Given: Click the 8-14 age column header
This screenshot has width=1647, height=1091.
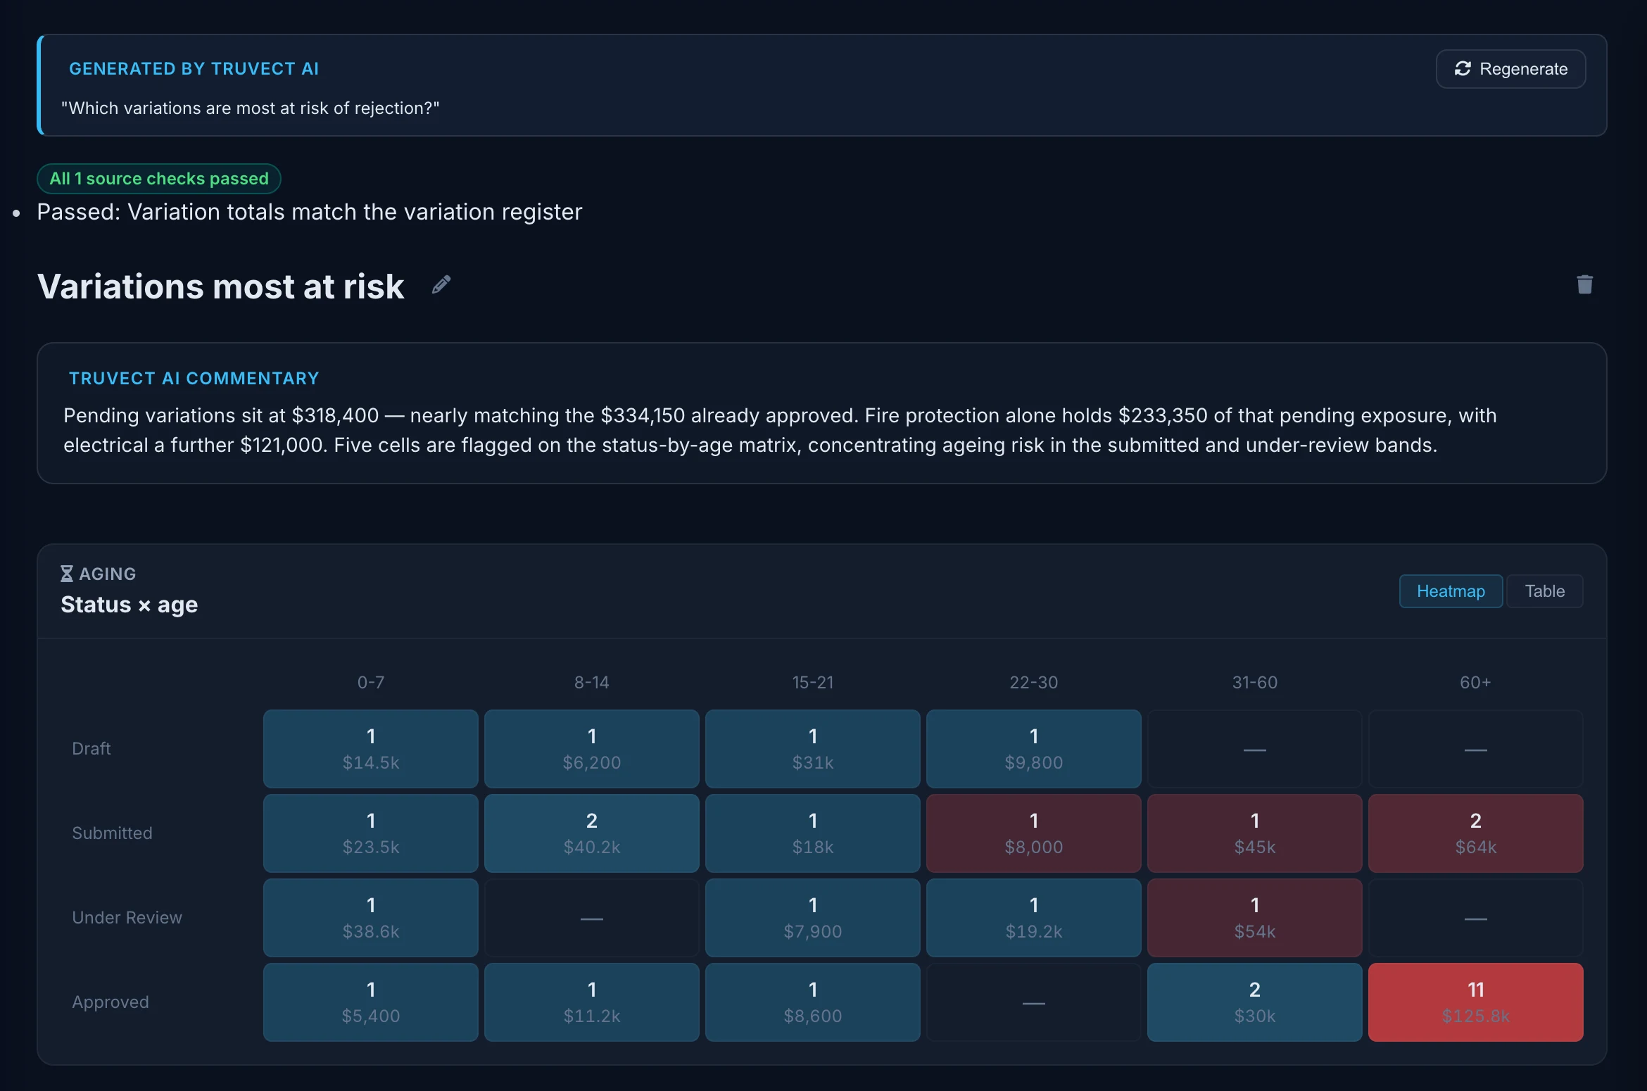Looking at the screenshot, I should click(592, 682).
